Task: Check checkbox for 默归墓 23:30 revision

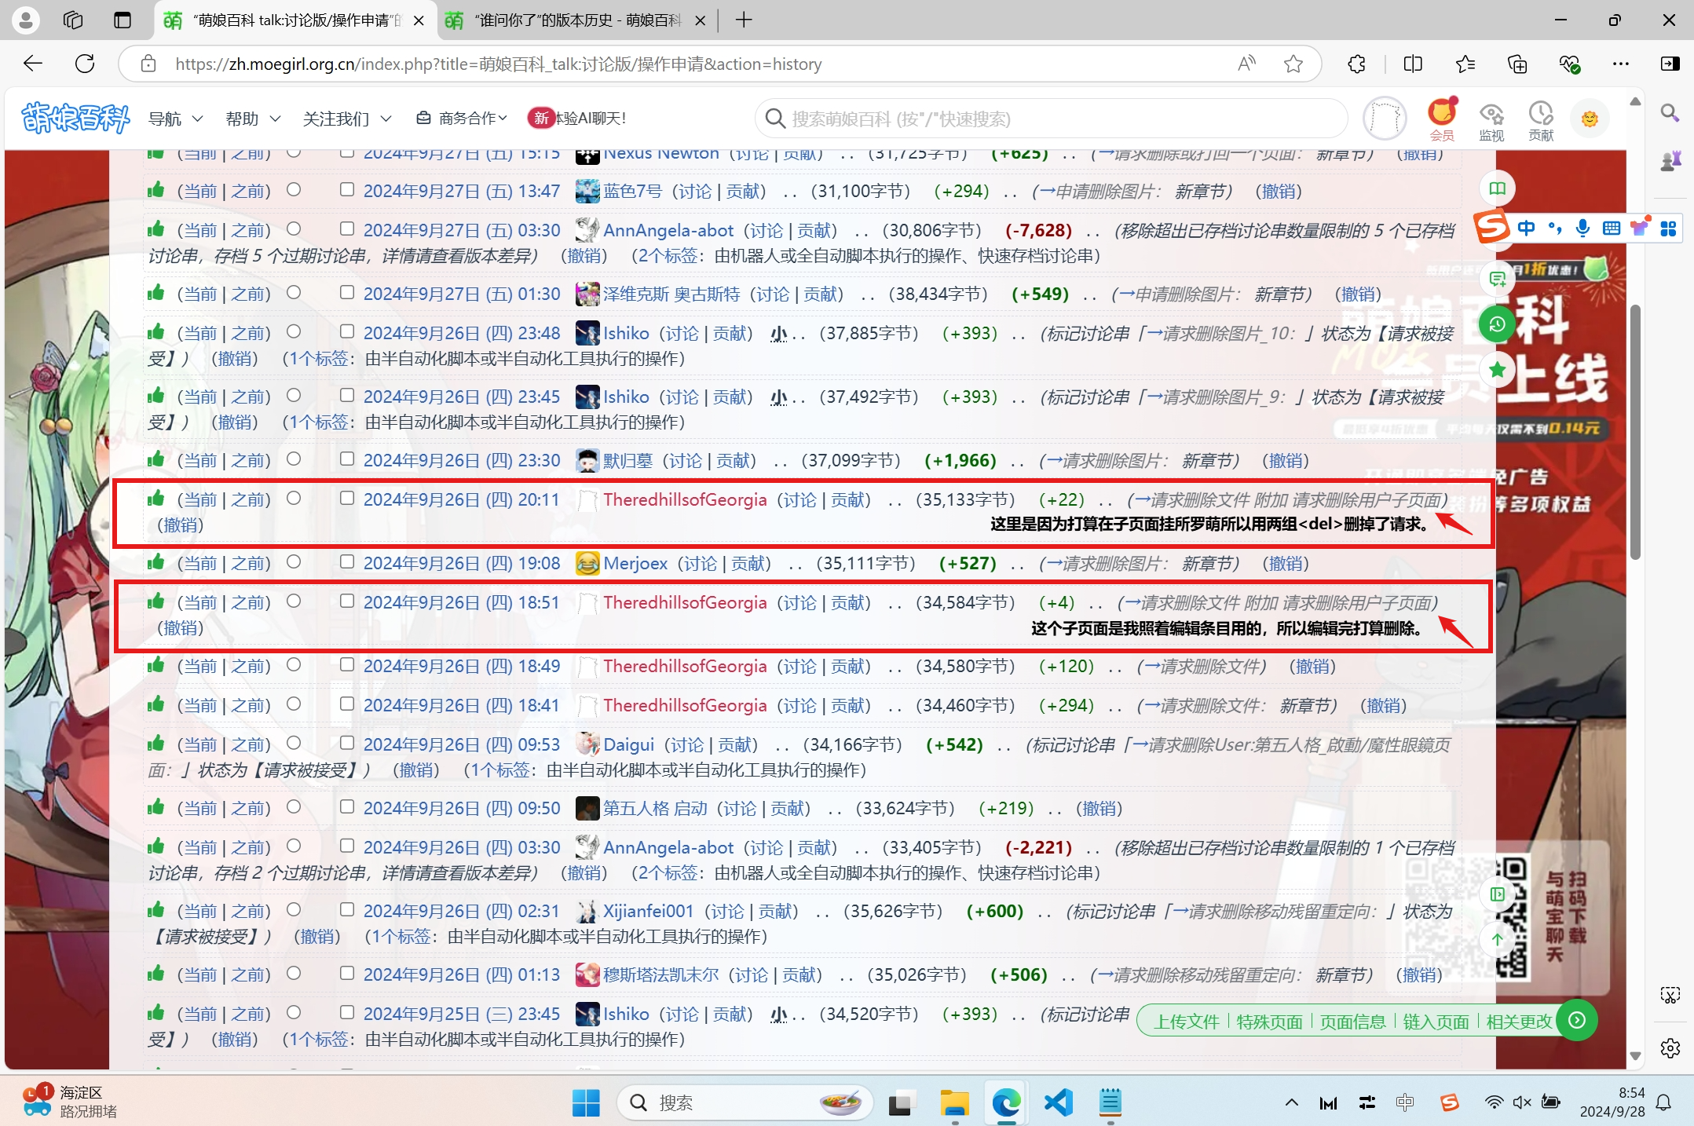Action: click(x=346, y=459)
